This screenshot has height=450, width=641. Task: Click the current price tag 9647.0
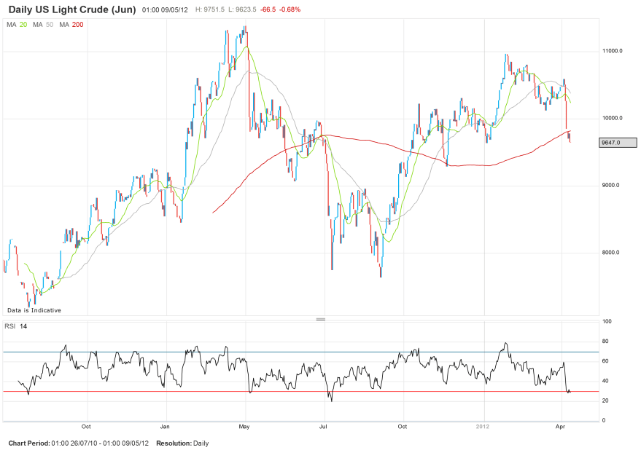(x=611, y=143)
